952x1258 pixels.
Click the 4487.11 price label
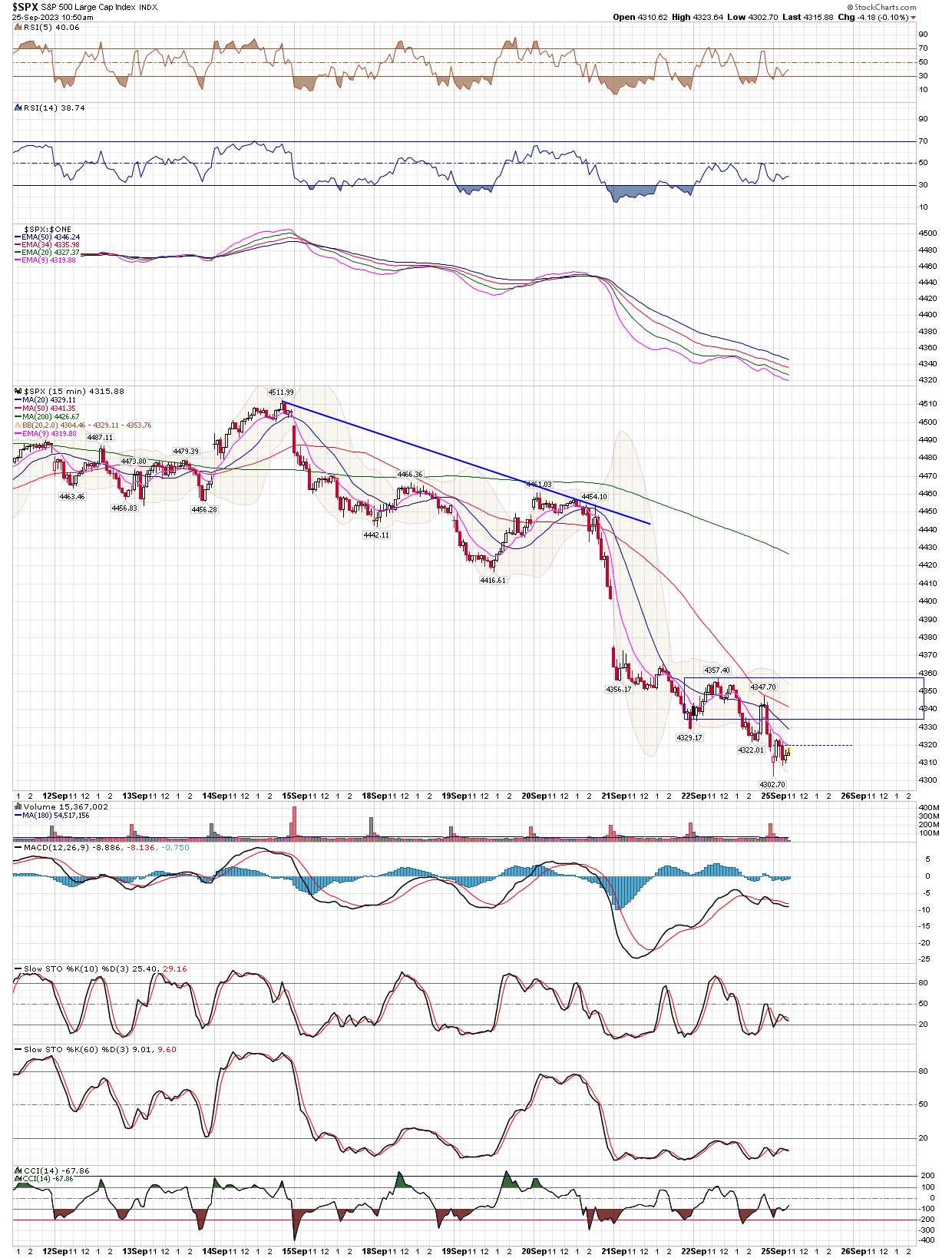pos(100,438)
